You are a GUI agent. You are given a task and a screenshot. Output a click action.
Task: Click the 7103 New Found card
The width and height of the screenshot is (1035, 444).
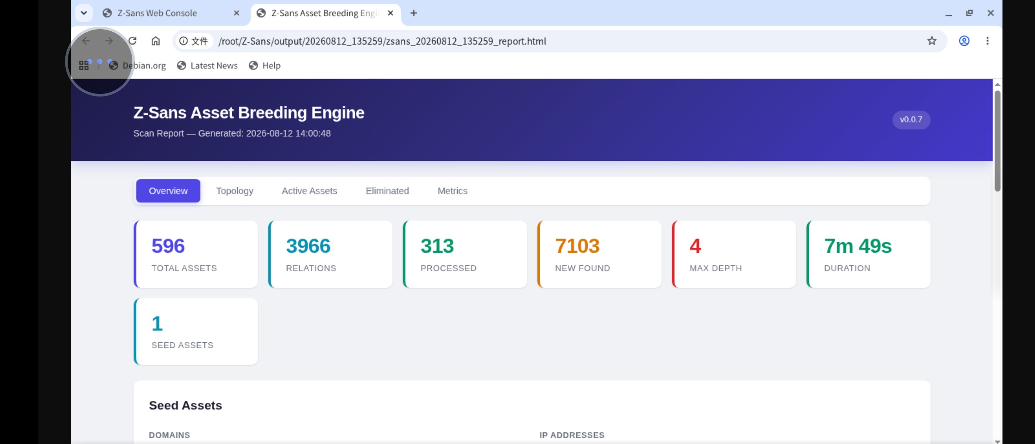click(600, 254)
